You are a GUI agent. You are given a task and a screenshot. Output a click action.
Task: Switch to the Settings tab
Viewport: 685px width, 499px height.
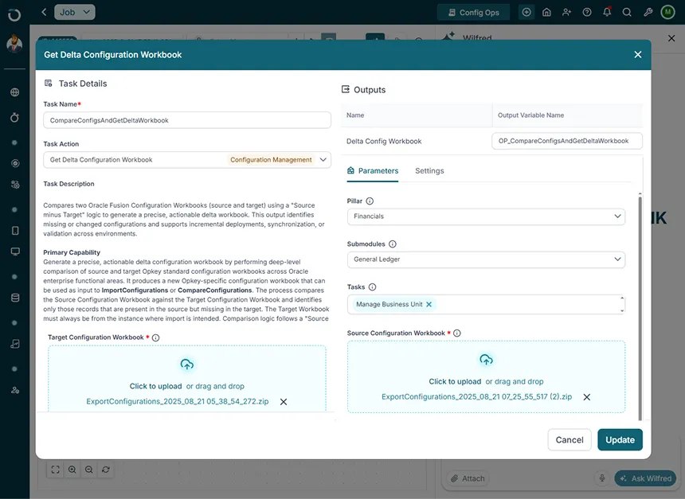pos(429,170)
